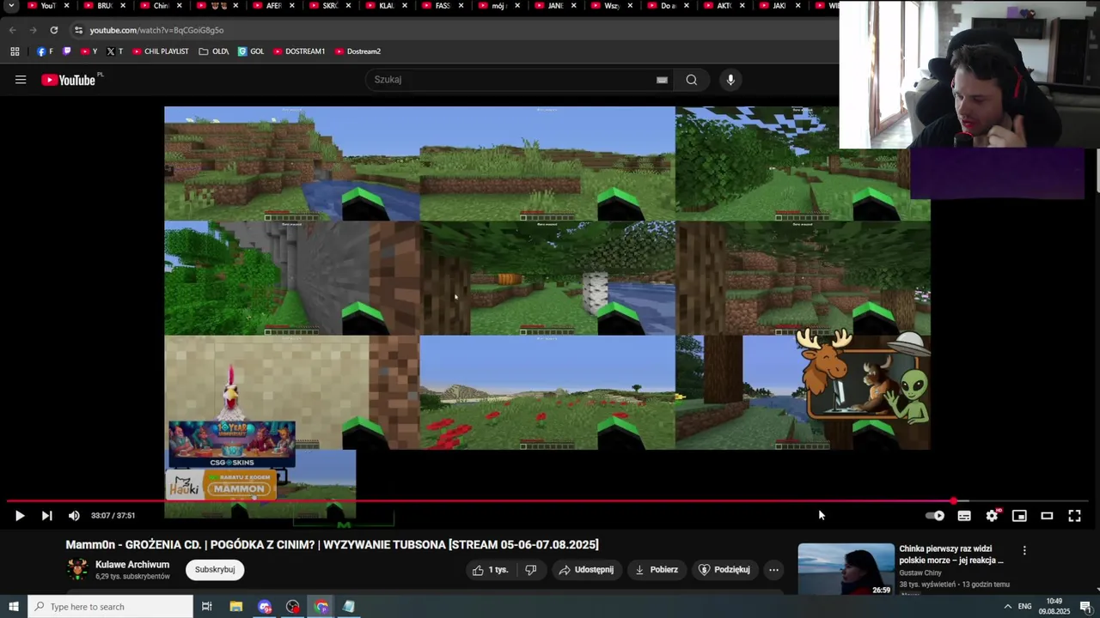
Task: Click the Udostępnij share button
Action: (586, 570)
